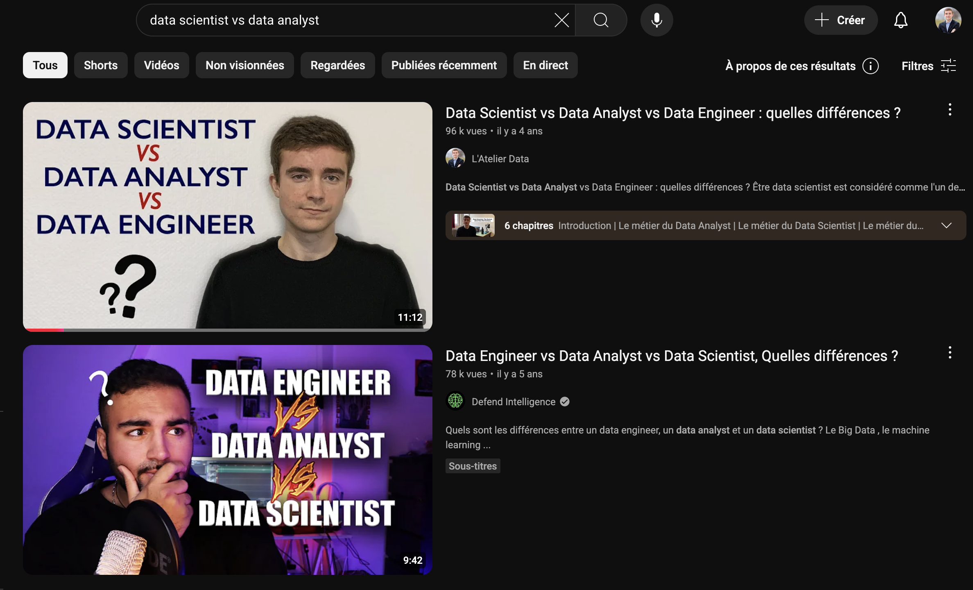Expand the 6 chapitres chevron
Image resolution: width=973 pixels, height=590 pixels.
pos(946,225)
